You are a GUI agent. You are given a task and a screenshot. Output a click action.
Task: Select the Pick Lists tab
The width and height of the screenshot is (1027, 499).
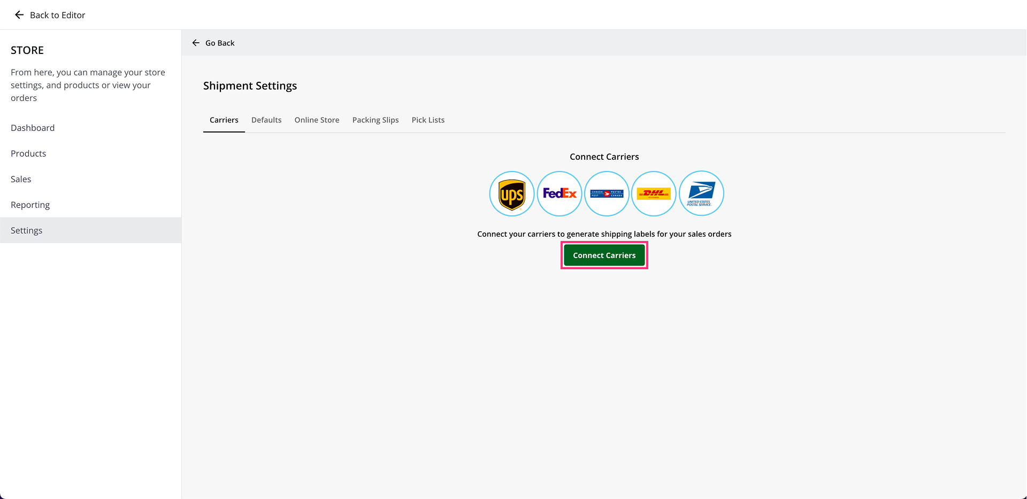(428, 120)
